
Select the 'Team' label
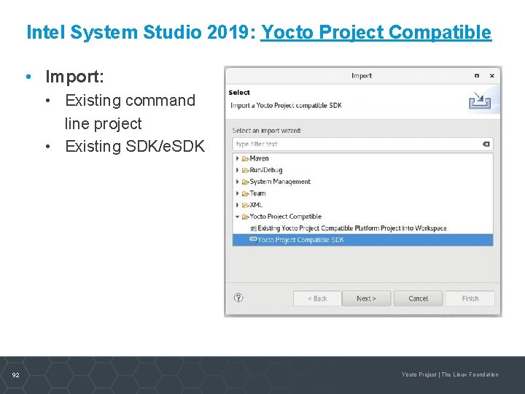pyautogui.click(x=257, y=193)
